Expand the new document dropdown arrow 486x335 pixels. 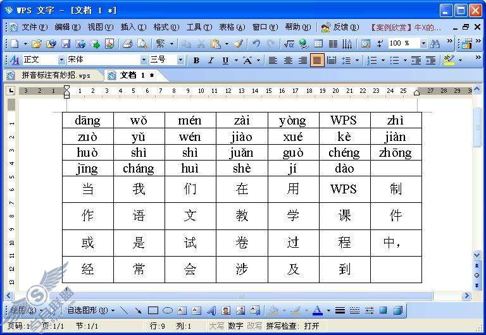[x=25, y=44]
